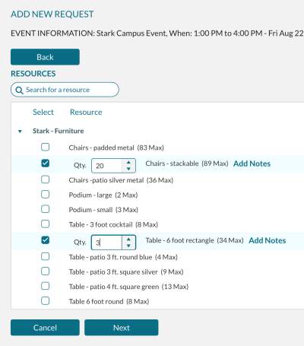The height and width of the screenshot is (346, 304).
Task: Click 'Table 6 foot round (8 Max)' text
Action: (109, 302)
